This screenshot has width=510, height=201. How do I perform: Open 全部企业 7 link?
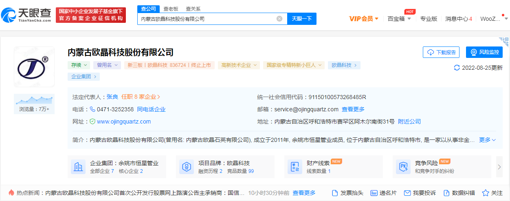(x=102, y=171)
